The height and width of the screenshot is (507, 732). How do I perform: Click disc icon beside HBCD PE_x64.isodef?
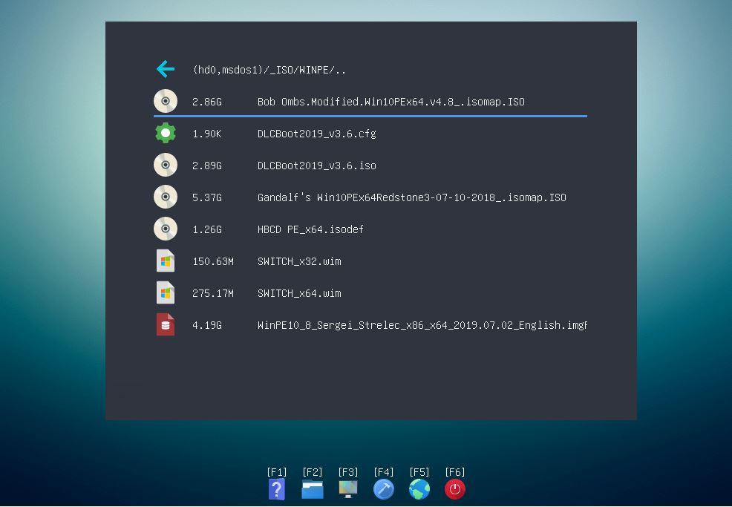pyautogui.click(x=166, y=229)
